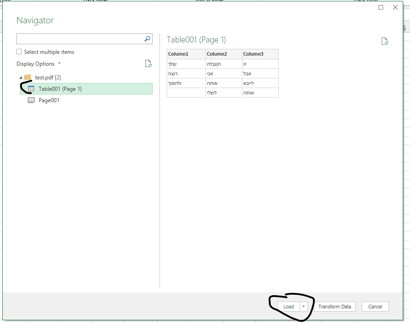Click the Column3 header in preview
This screenshot has height=323, width=410.
click(x=253, y=54)
